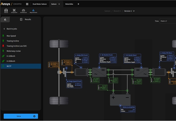Image resolution: width=176 pixels, height=121 pixels.
Task: Open the Requirements section icon
Action: pyautogui.click(x=33, y=11)
